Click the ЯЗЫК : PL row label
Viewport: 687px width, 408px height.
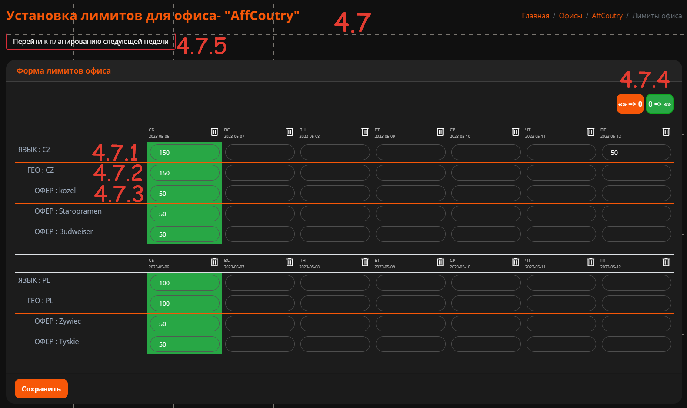(34, 280)
